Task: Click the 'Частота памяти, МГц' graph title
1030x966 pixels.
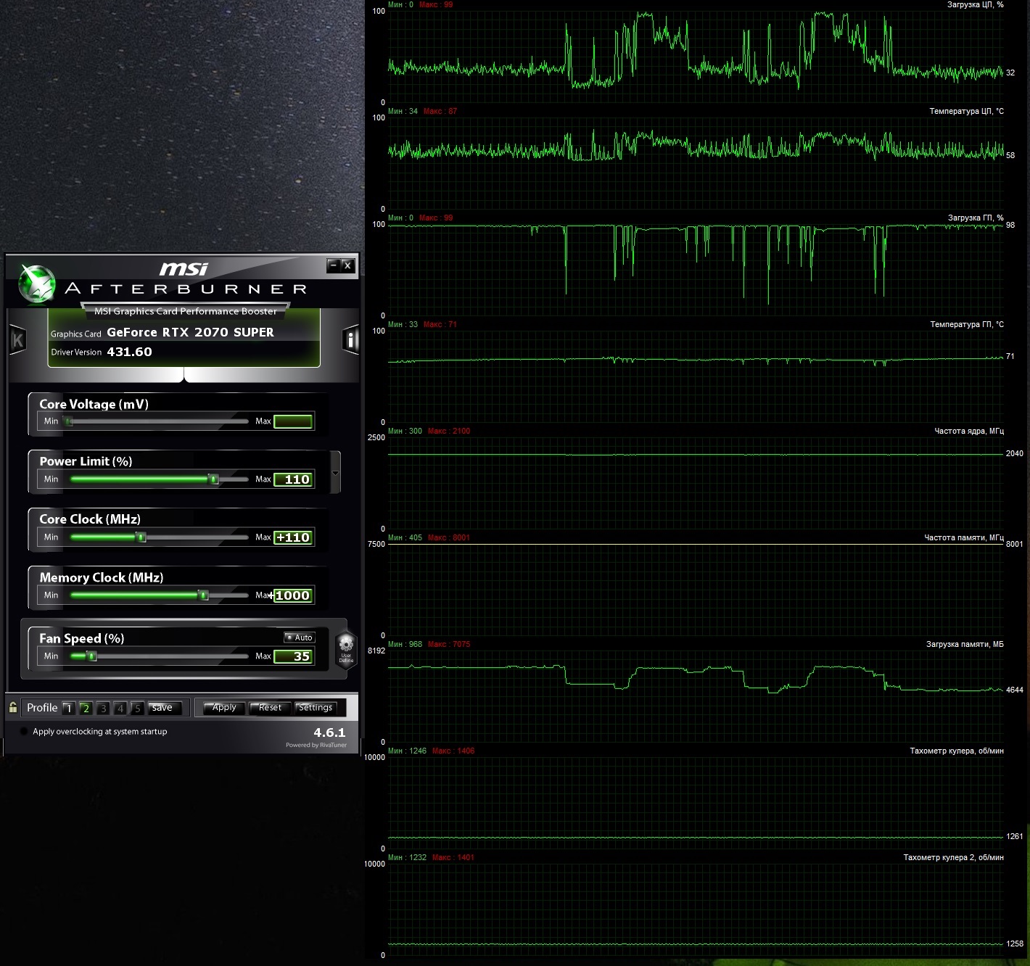Action: [x=964, y=538]
